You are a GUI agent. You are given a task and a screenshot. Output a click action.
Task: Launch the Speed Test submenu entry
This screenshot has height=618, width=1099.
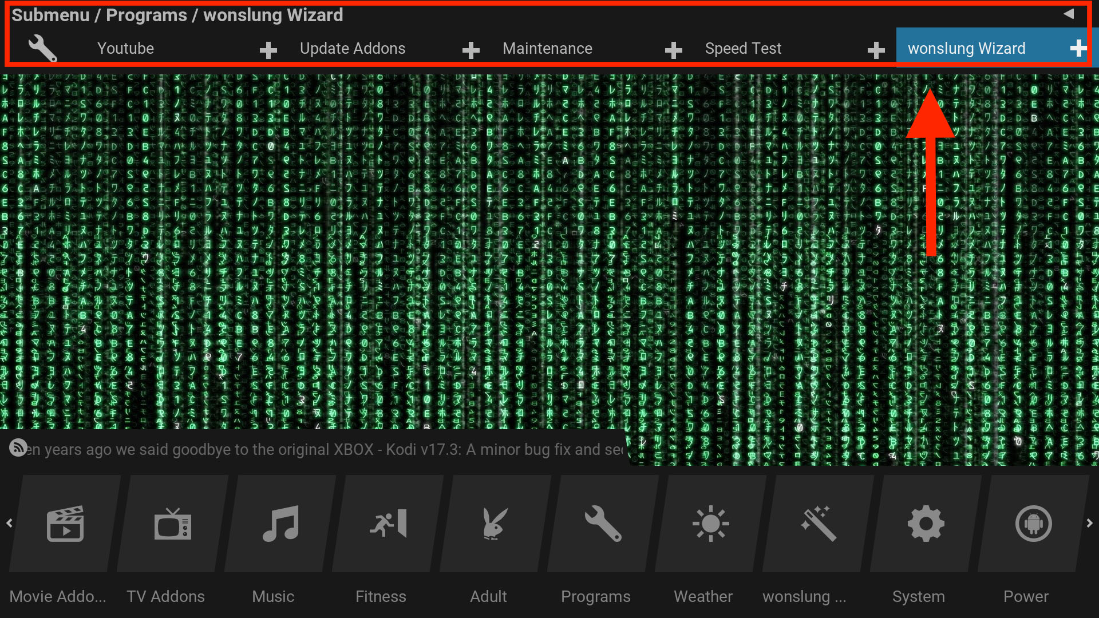click(743, 49)
